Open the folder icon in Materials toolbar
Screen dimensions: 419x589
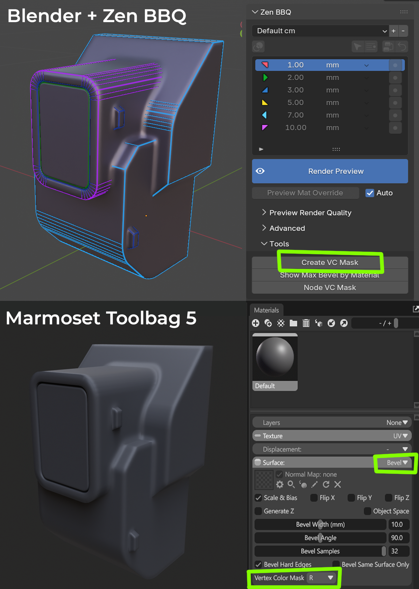tap(293, 323)
